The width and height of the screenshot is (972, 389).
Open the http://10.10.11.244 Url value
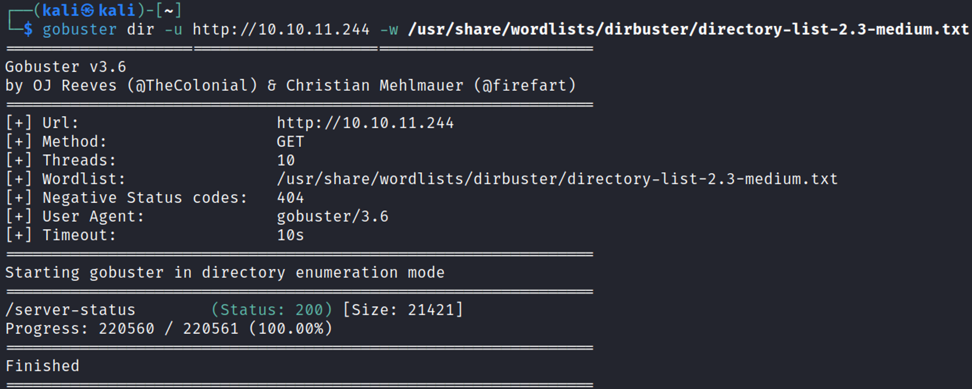[x=365, y=123]
